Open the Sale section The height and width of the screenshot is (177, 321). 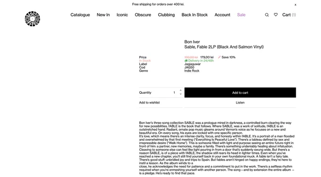(x=241, y=15)
